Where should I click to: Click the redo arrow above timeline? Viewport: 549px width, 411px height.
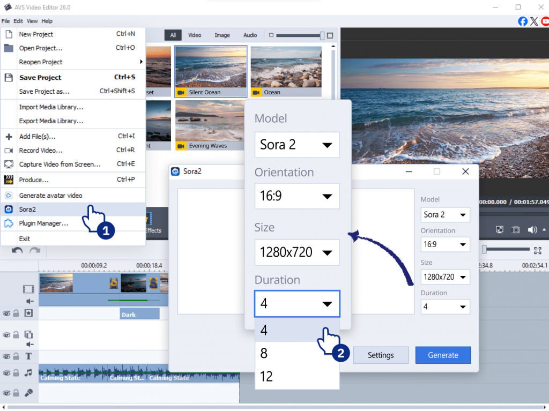point(35,250)
